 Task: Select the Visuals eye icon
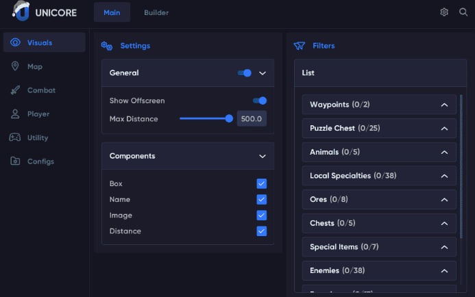(15, 42)
